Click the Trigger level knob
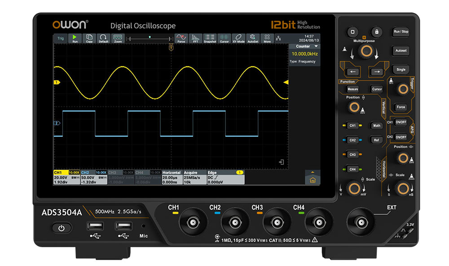 pos(403,89)
